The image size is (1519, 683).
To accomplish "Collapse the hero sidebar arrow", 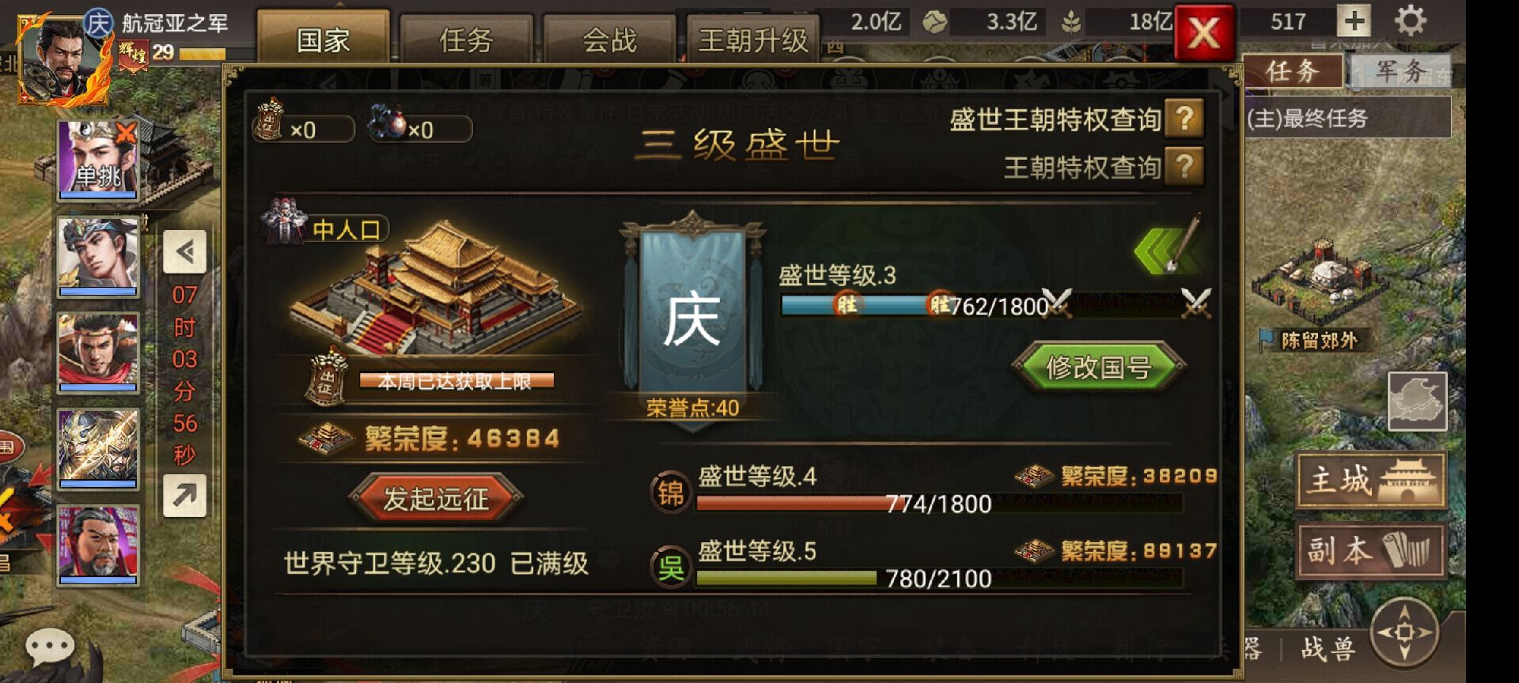I will tap(184, 251).
